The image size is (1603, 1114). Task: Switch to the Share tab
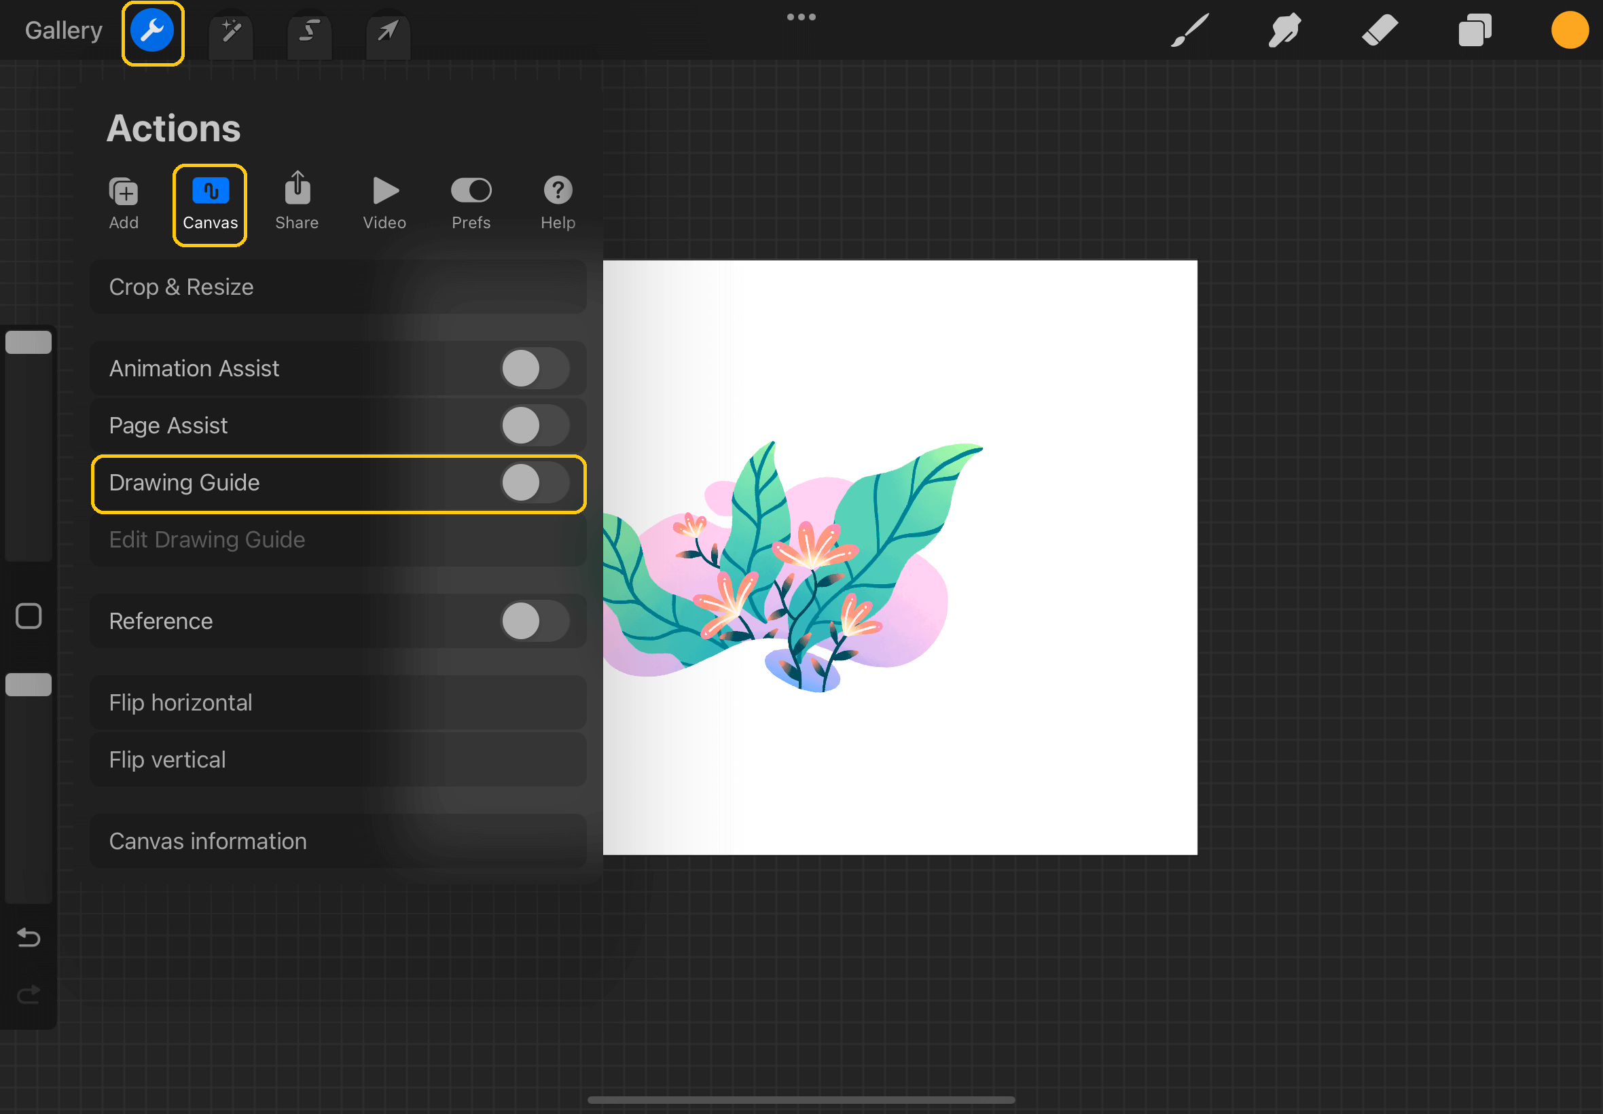point(297,202)
